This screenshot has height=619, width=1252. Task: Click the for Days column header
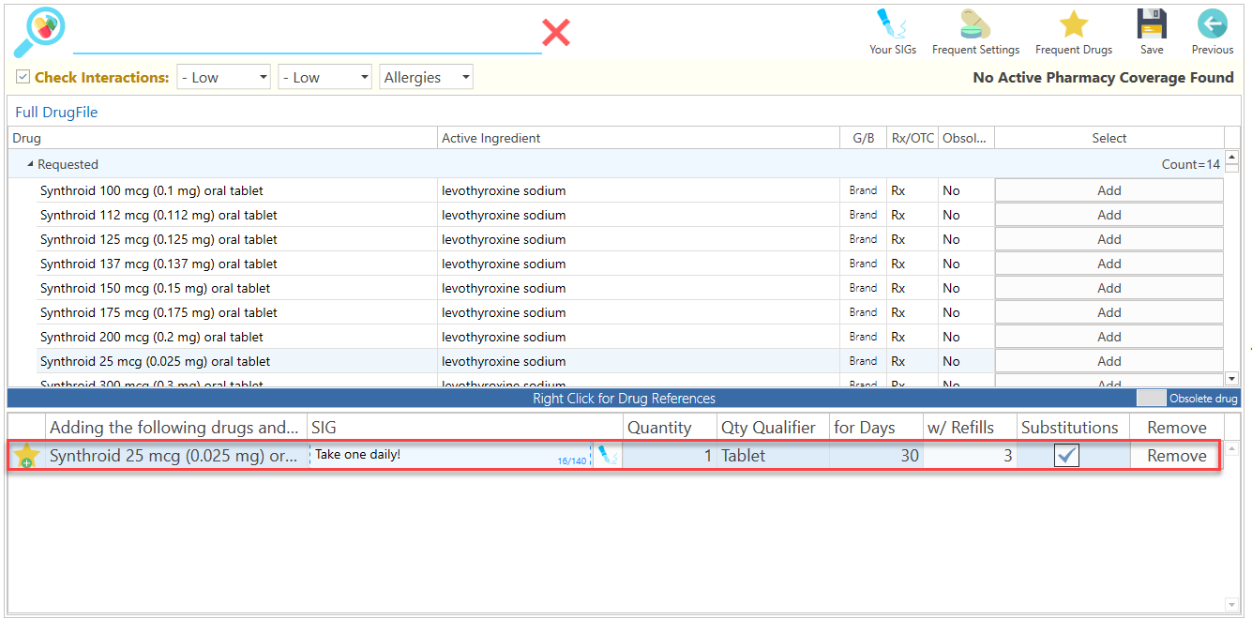876,428
